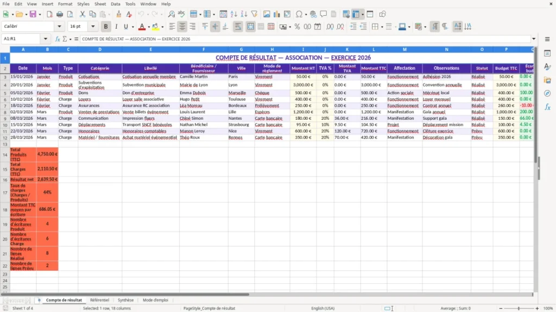Cut selection with the scissors icon
556x312 pixels.
point(83,14)
